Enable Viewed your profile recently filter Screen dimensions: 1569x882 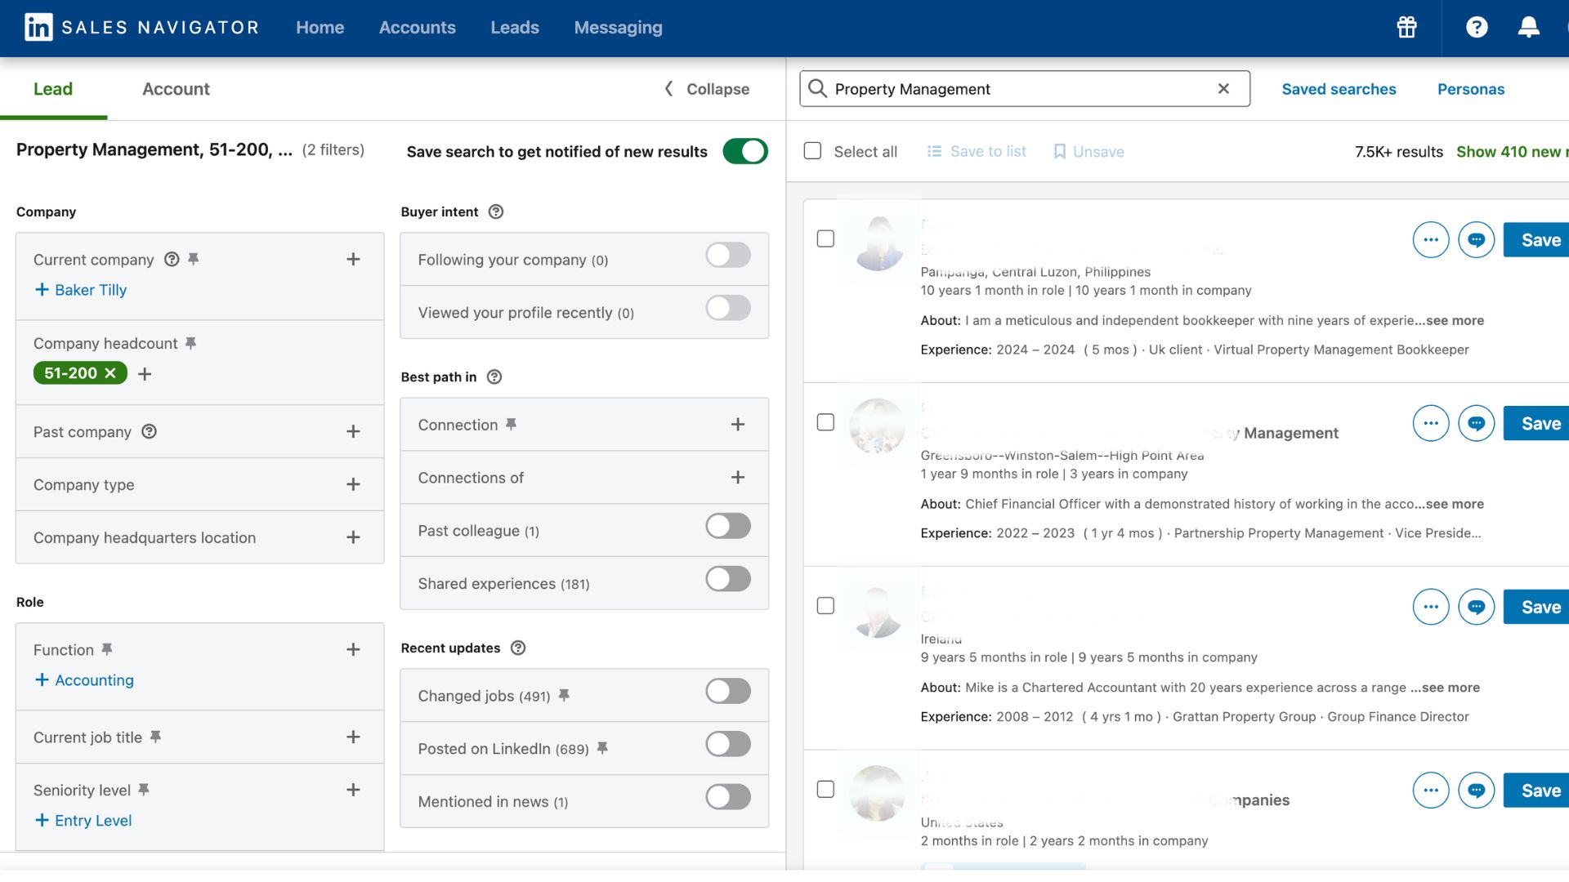point(728,308)
